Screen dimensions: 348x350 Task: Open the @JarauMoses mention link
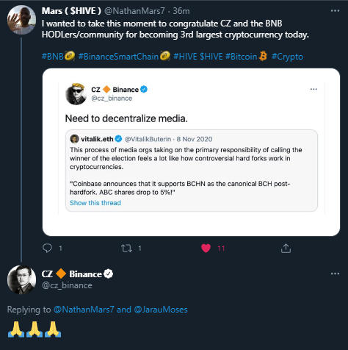[161, 310]
